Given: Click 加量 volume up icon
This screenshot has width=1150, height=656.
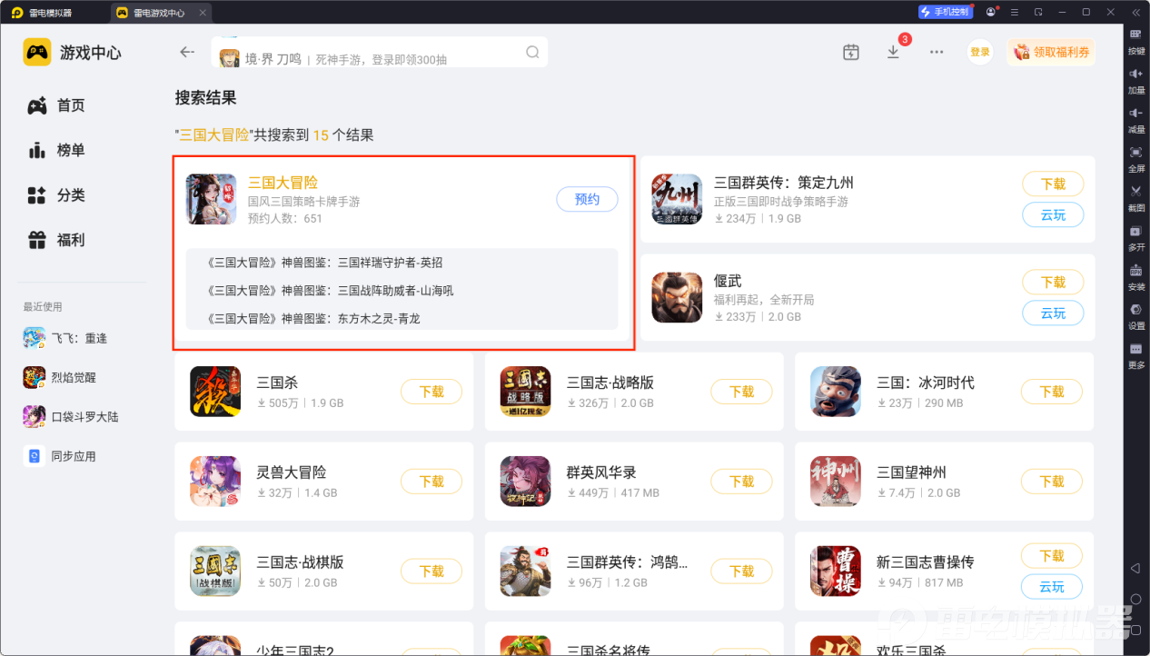Looking at the screenshot, I should pos(1136,80).
